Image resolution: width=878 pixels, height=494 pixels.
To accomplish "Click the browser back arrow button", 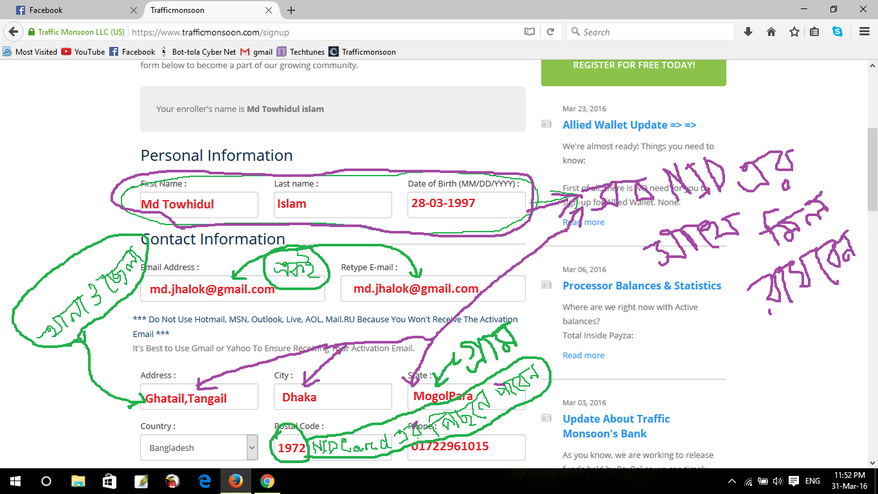I will pos(13,32).
